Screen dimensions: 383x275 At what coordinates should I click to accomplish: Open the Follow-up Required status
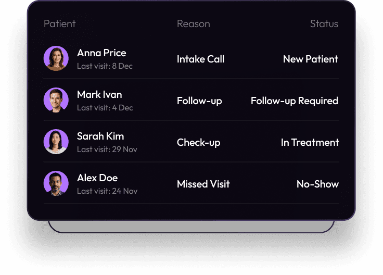click(294, 101)
